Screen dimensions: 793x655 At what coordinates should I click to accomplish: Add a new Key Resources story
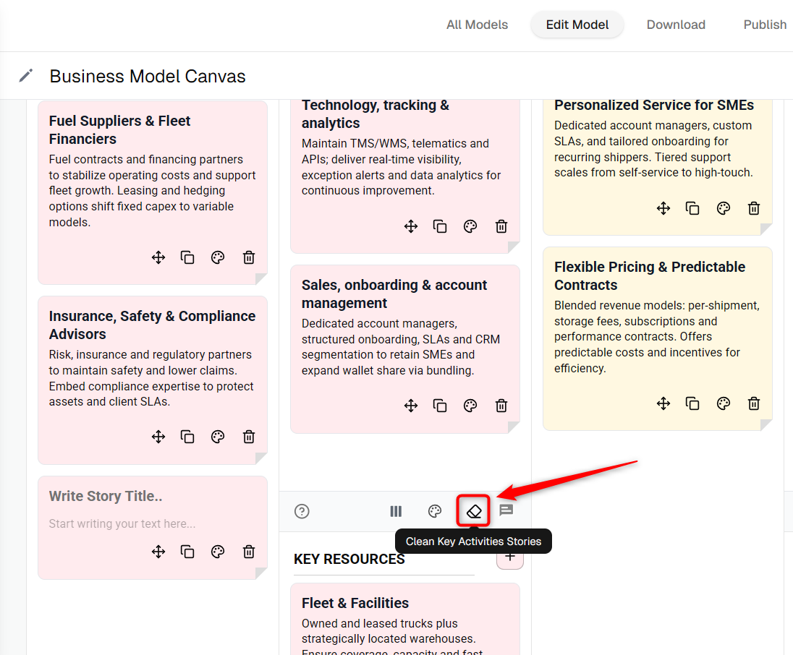click(x=510, y=557)
